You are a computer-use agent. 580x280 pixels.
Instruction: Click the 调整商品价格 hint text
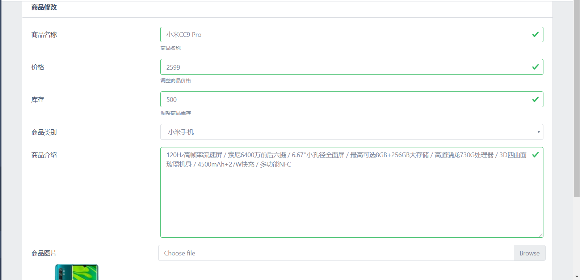[x=176, y=81]
